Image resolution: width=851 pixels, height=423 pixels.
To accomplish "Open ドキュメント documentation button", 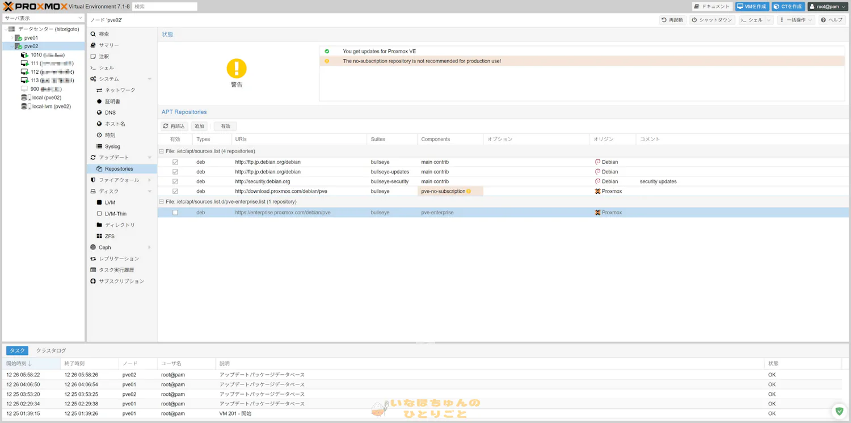I will (712, 6).
